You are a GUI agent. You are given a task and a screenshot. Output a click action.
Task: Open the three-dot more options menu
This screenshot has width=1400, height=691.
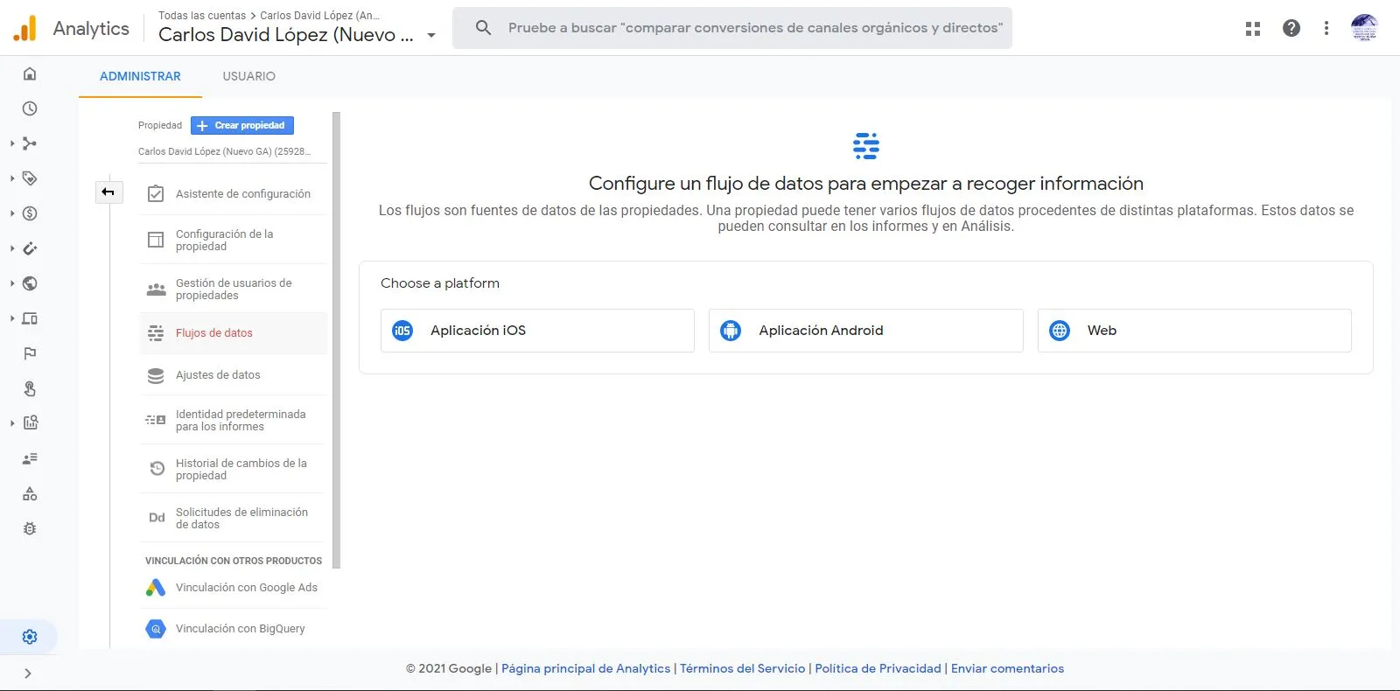[1326, 28]
